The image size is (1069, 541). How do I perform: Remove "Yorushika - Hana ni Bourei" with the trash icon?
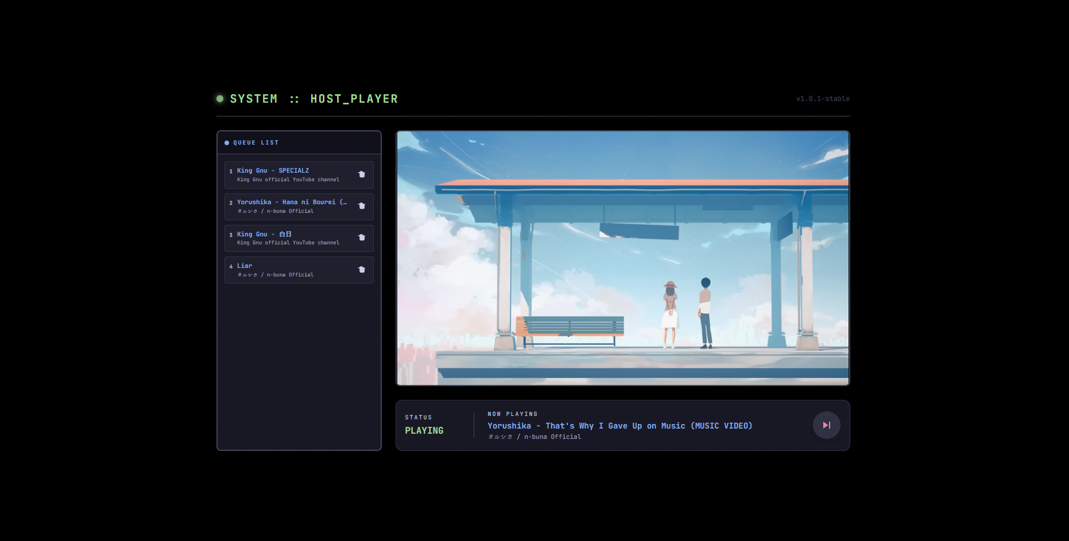tap(362, 206)
